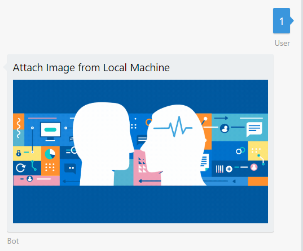This screenshot has height=251, width=303.
Task: Click the heartbeat pulse line in the right head
Action: click(x=173, y=127)
